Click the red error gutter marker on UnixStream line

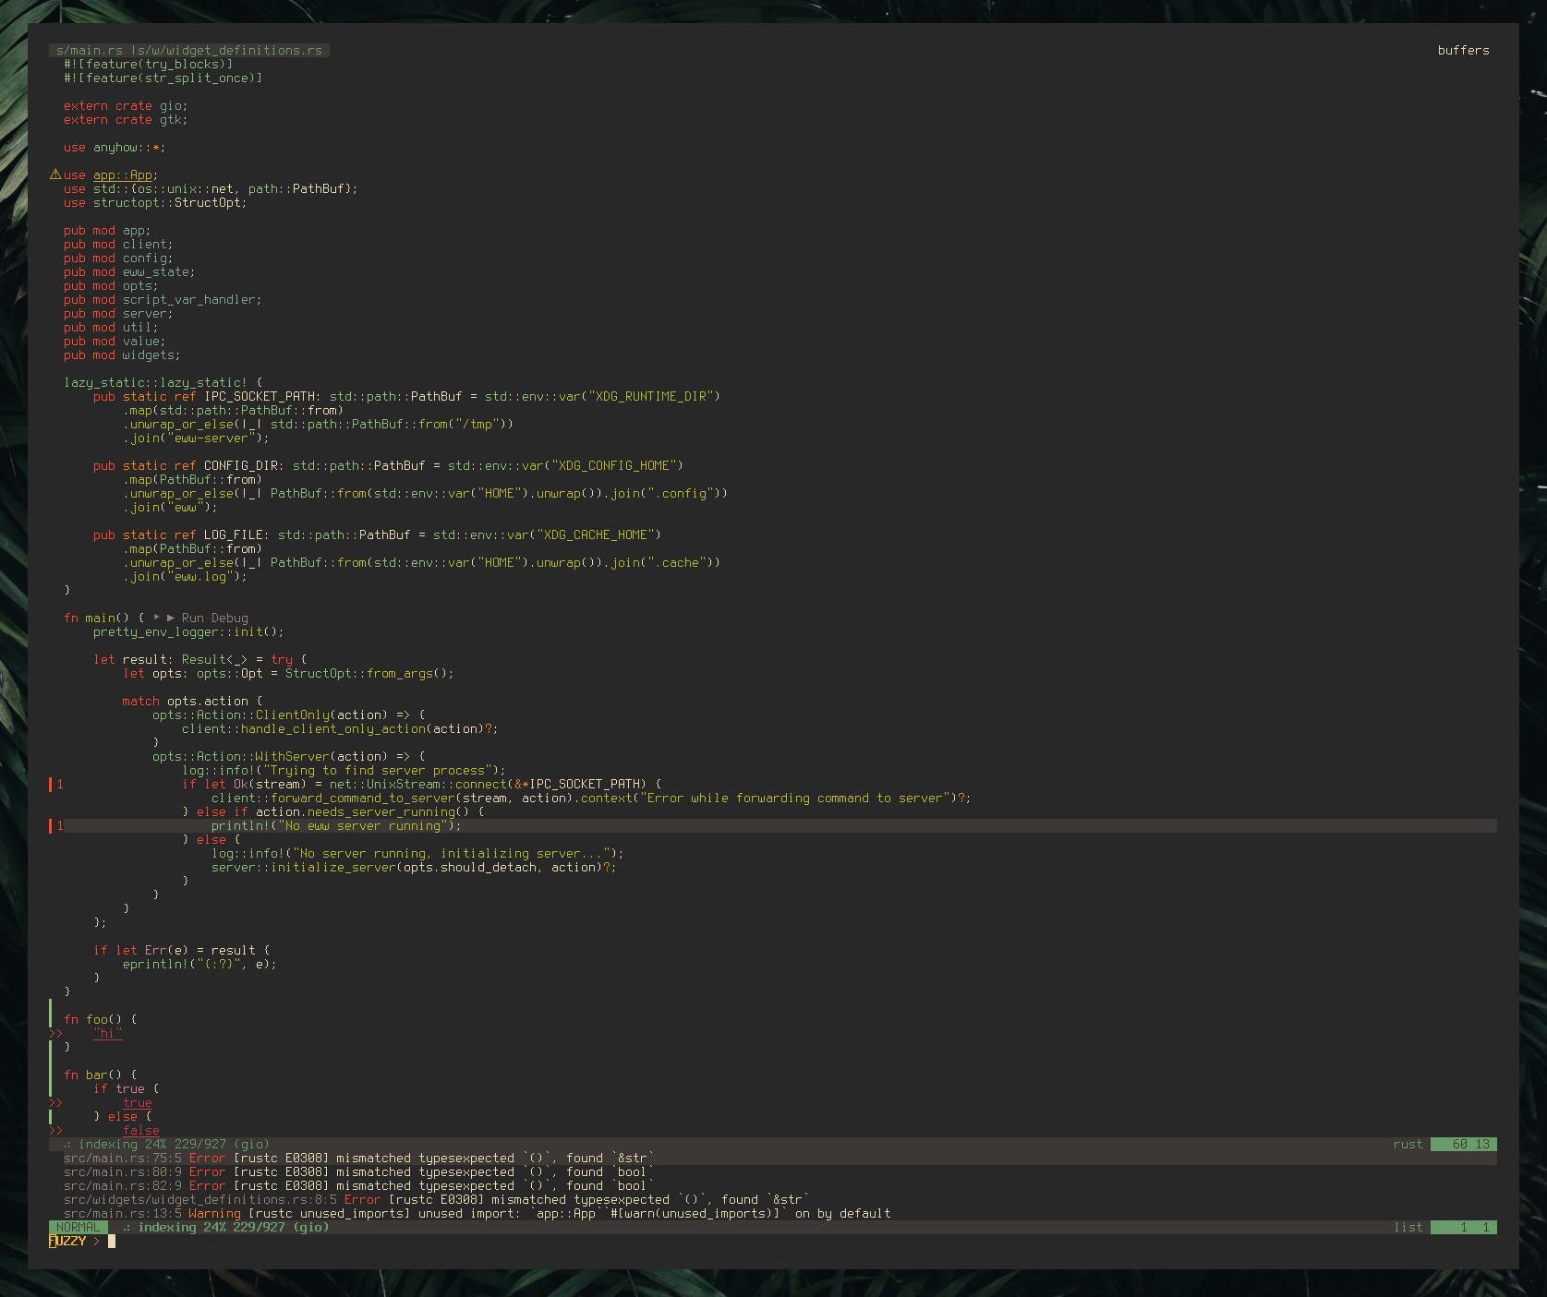click(x=50, y=784)
